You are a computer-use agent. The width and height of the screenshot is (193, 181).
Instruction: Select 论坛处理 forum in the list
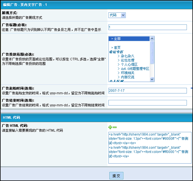click(128, 60)
